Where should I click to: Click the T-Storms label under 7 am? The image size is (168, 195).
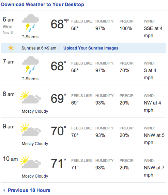pos(30,79)
